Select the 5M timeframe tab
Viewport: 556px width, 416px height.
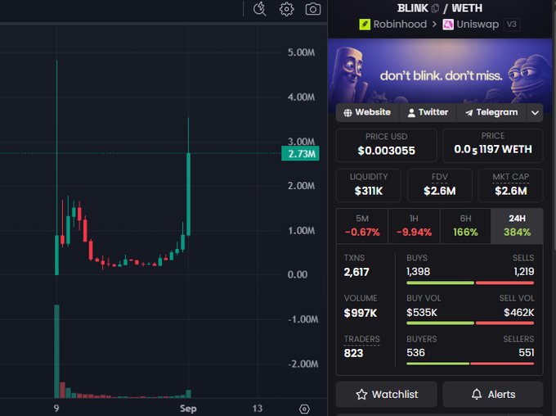(362, 226)
